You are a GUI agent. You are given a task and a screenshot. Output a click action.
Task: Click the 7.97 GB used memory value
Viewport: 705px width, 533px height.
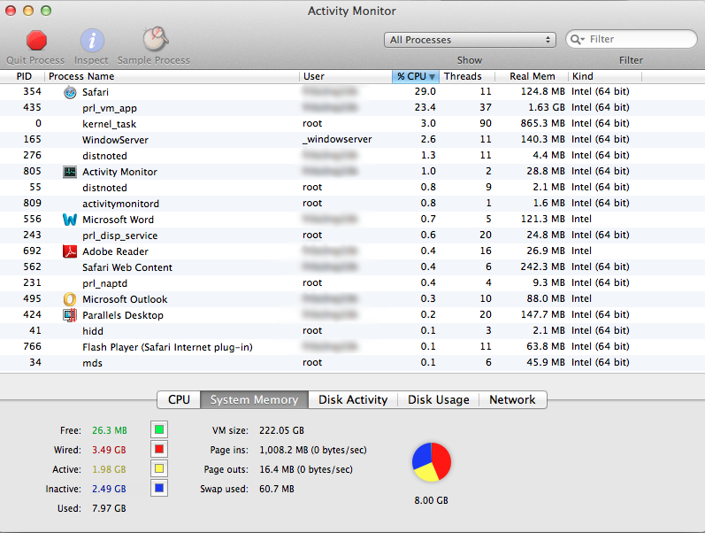(x=109, y=508)
